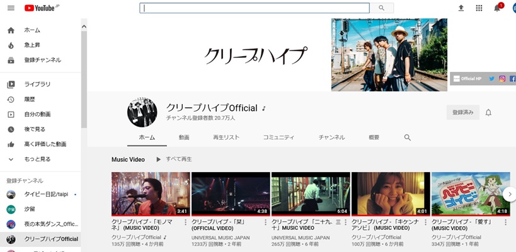
Task: Open the upload video icon
Action: coord(461,8)
